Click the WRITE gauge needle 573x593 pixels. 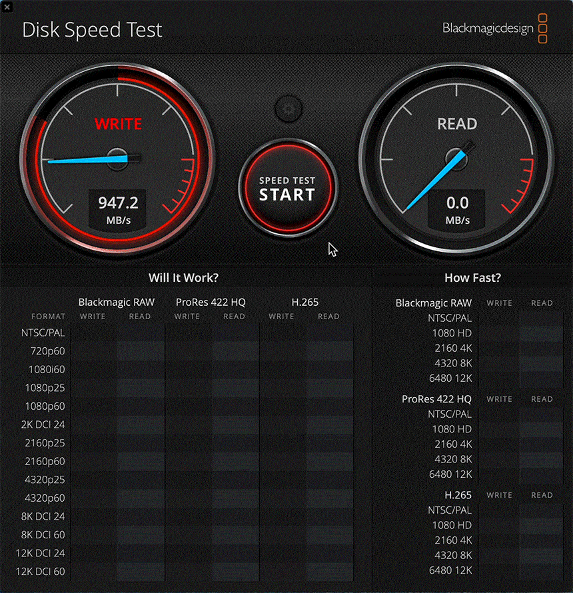pyautogui.click(x=93, y=159)
